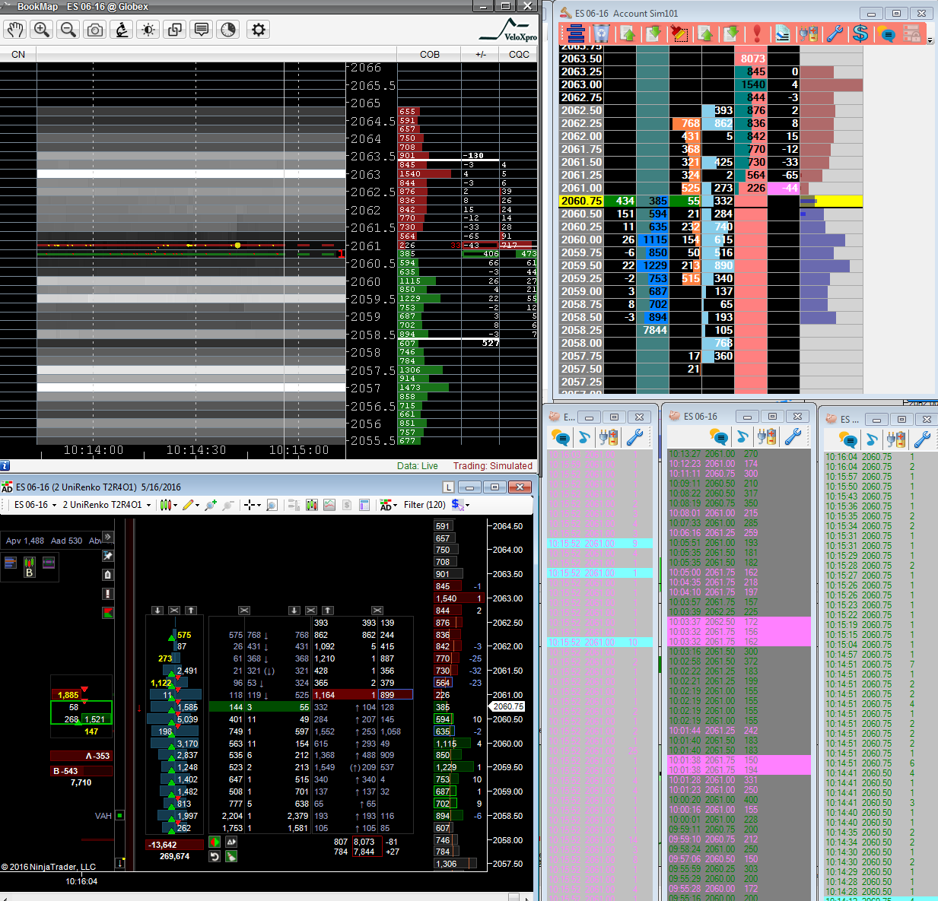Click the B -543 red label
The height and width of the screenshot is (901, 938).
pos(81,771)
